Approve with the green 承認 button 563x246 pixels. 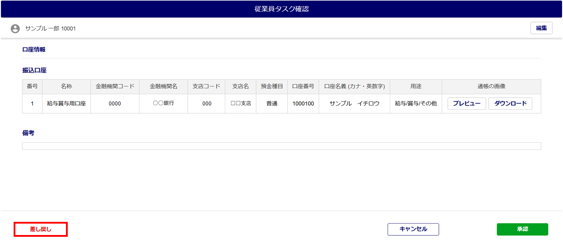(523, 229)
